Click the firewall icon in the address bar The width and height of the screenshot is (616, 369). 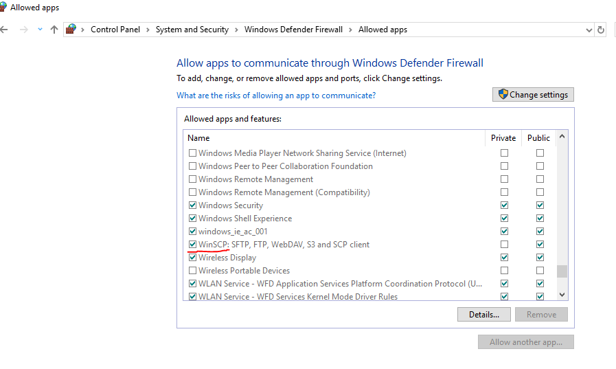[x=71, y=29]
